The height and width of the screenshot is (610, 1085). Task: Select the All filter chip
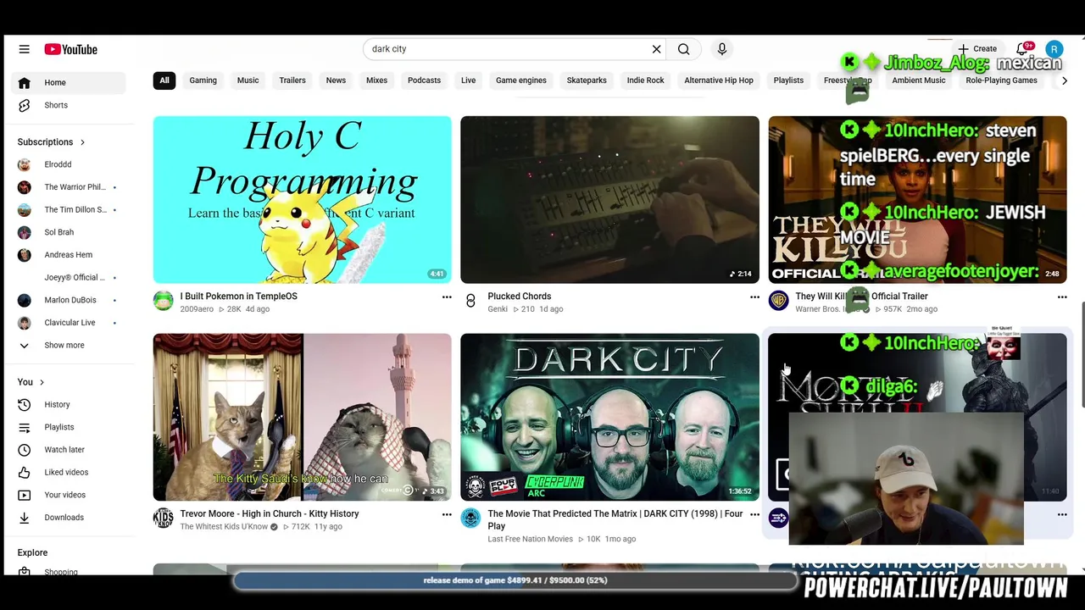point(164,80)
